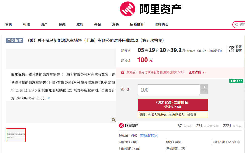This screenshot has height=153, width=245.
Task: Click the magnifier zoom icon on the product image
Action: (x=113, y=120)
